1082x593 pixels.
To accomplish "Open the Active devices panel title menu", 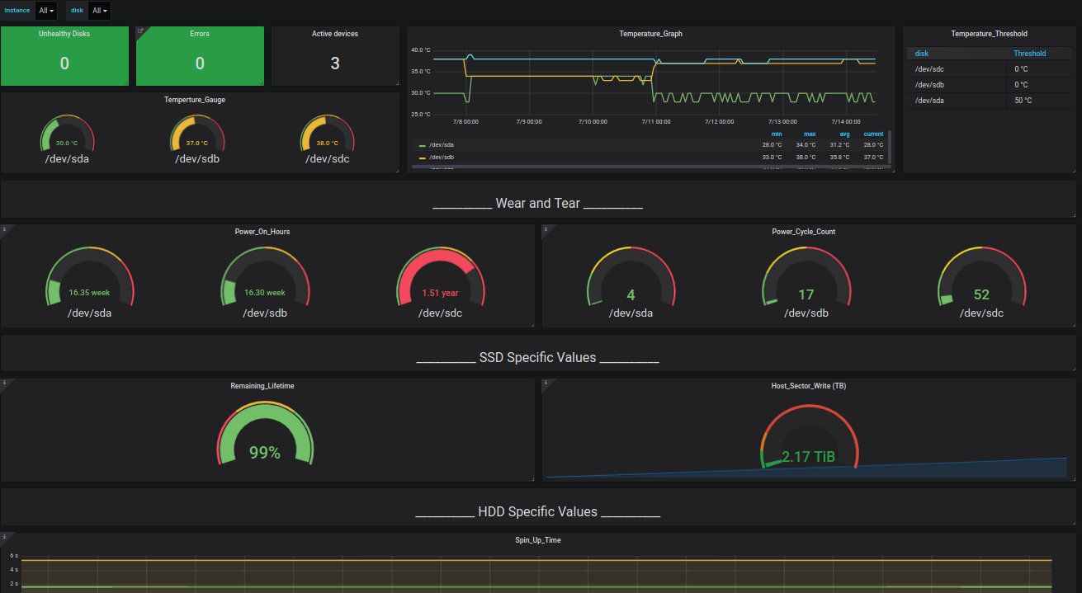I will tap(335, 34).
